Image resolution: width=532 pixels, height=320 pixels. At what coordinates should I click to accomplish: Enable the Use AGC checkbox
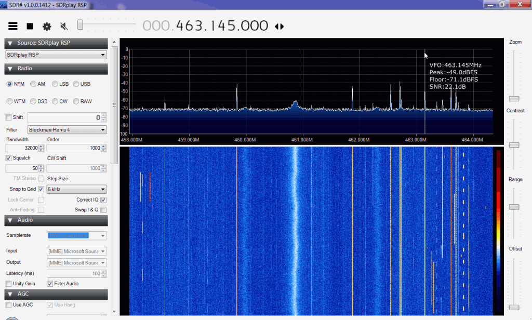(x=8, y=304)
